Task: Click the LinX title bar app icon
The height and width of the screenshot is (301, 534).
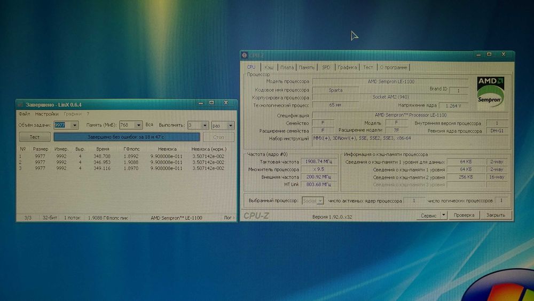Action: [20, 105]
